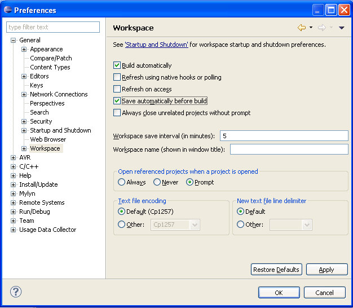Select the Always radio button
The height and width of the screenshot is (308, 353).
(122, 182)
